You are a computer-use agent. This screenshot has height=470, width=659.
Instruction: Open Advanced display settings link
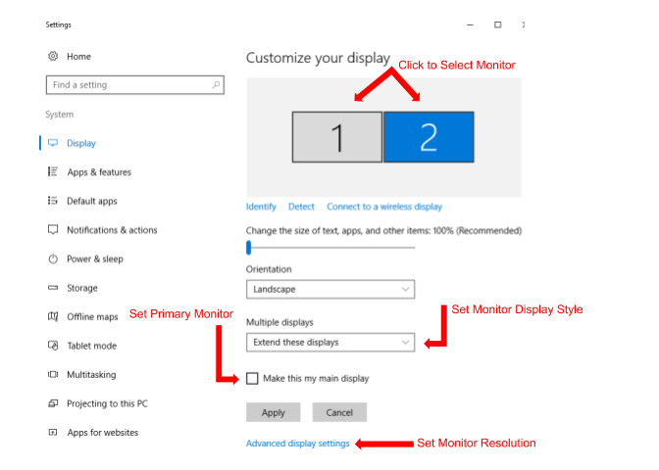pyautogui.click(x=297, y=444)
